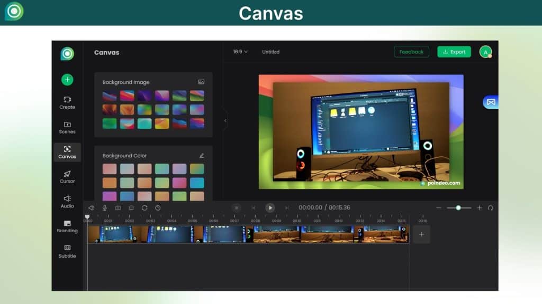Viewport: 542px width, 304px height.
Task: Open the Branding panel
Action: [x=67, y=227]
